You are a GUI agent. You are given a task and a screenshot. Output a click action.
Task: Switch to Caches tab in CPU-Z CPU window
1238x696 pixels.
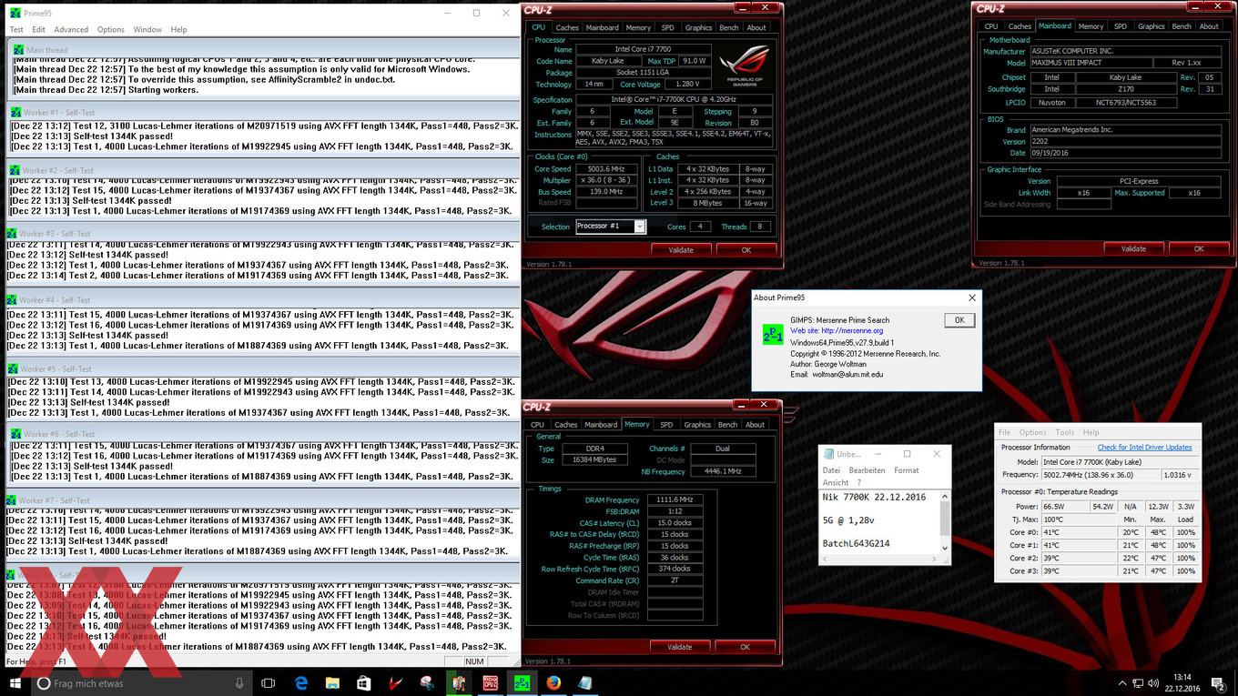pyautogui.click(x=567, y=27)
